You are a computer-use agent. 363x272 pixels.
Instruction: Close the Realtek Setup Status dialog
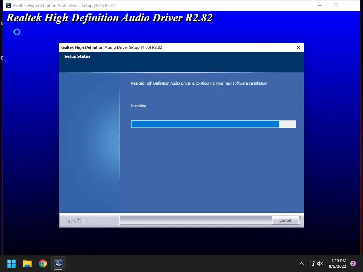[x=298, y=47]
